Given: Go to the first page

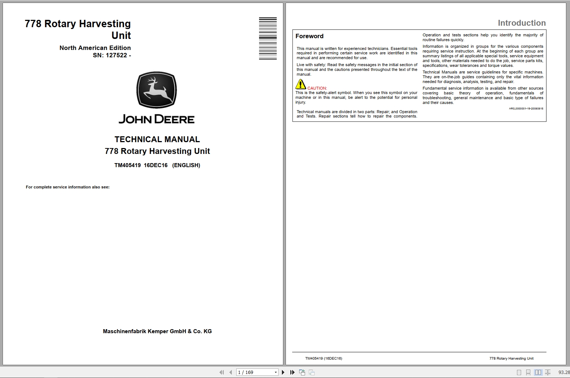Looking at the screenshot, I should pyautogui.click(x=222, y=372).
